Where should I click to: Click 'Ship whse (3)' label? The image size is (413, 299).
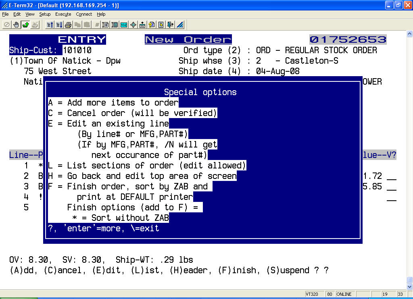pyautogui.click(x=210, y=60)
